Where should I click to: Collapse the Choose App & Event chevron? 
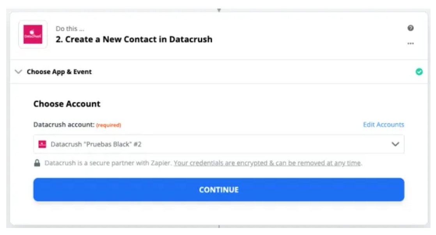click(x=18, y=72)
